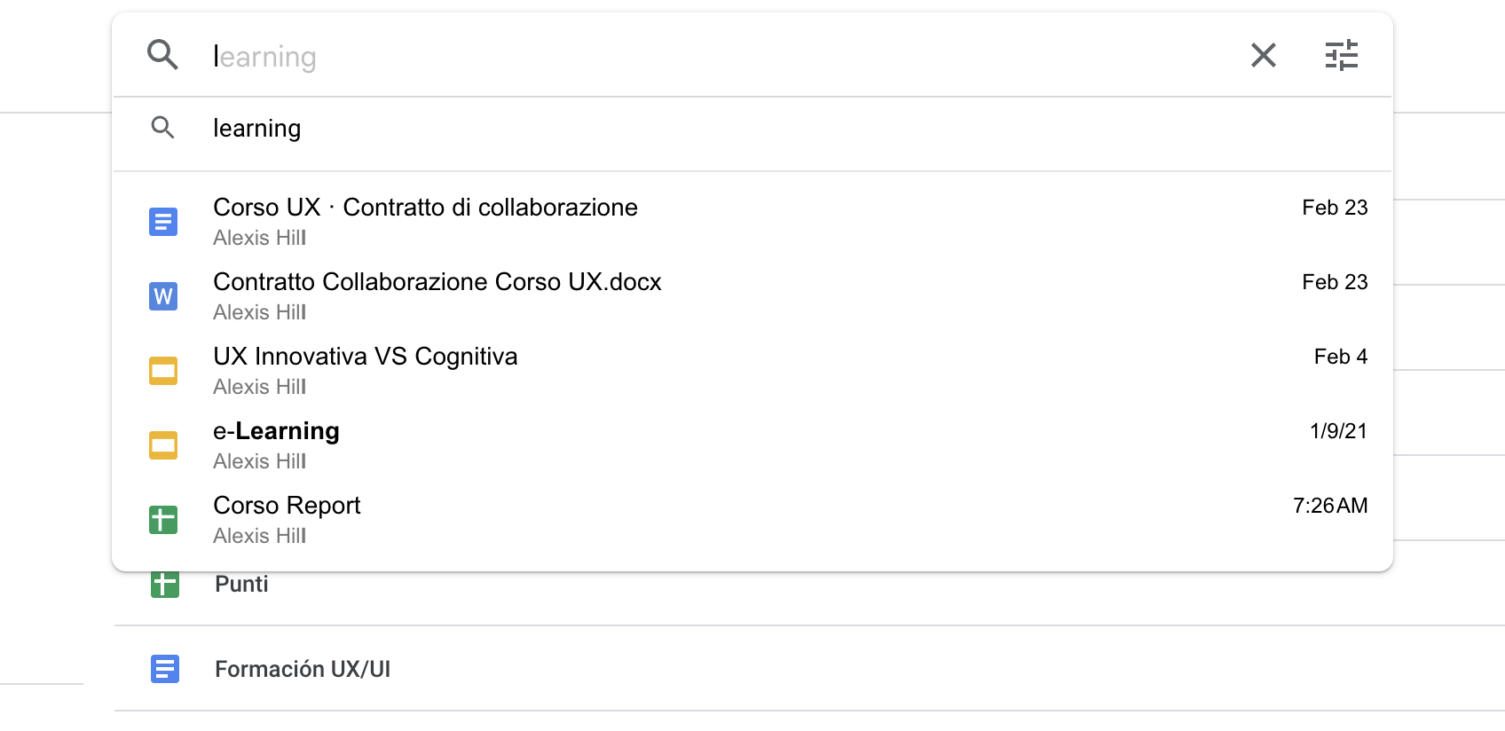Open the Formación UX/UI document
1505x731 pixels.
click(303, 669)
